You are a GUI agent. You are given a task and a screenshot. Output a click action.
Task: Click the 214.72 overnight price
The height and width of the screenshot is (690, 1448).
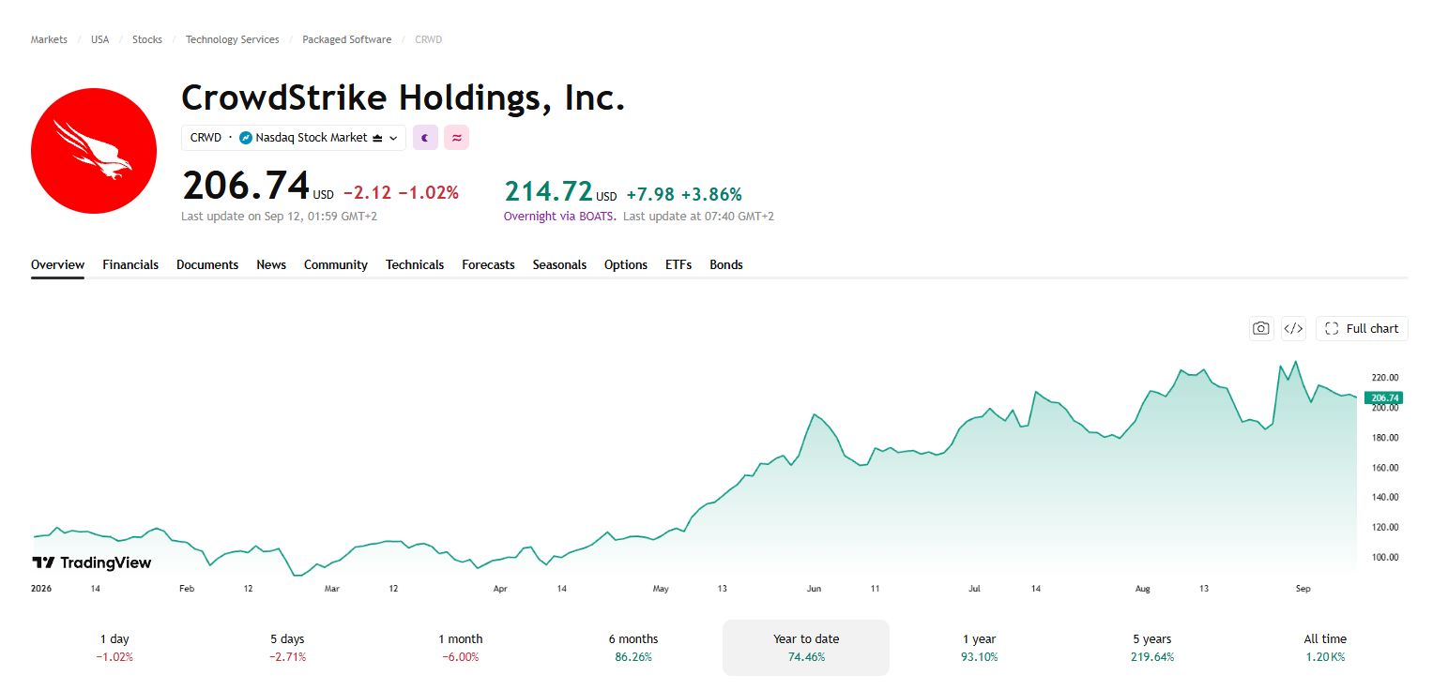[x=549, y=191]
